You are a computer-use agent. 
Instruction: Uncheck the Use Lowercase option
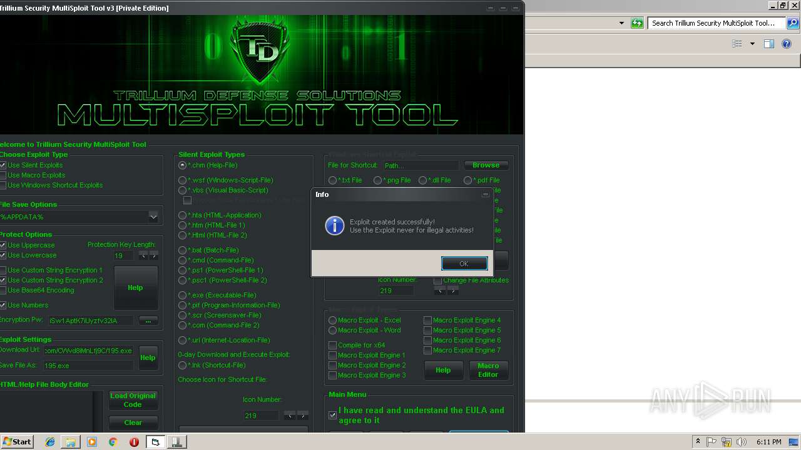point(3,255)
